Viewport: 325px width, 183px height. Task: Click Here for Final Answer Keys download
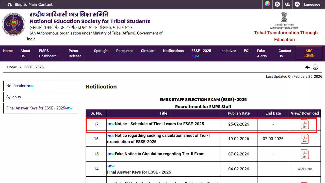tap(304, 169)
